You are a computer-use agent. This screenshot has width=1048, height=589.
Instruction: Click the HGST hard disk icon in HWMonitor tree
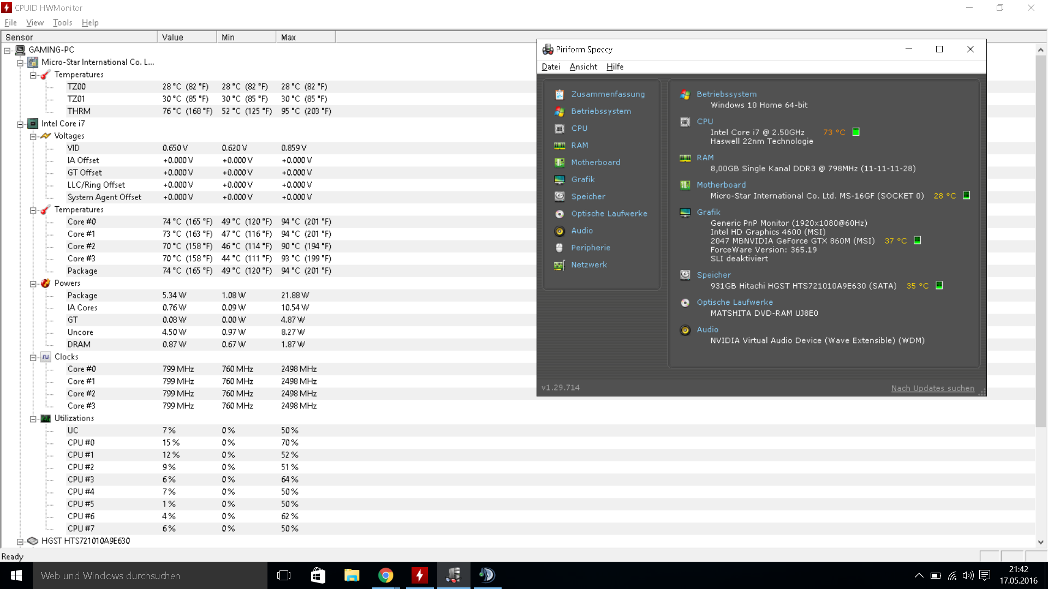point(33,541)
